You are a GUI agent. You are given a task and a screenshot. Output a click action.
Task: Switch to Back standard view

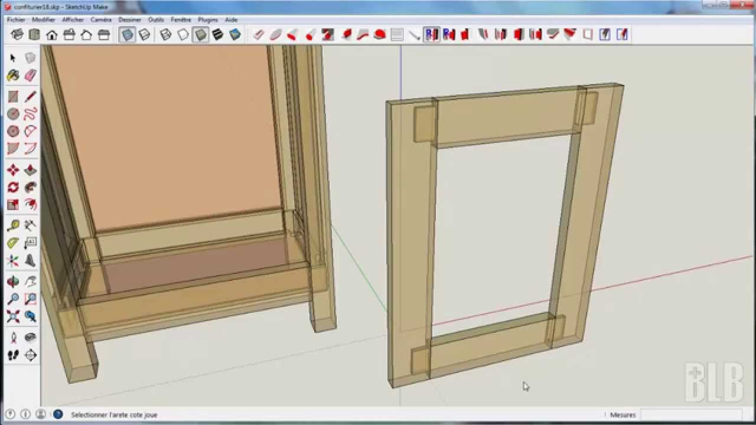tap(86, 35)
